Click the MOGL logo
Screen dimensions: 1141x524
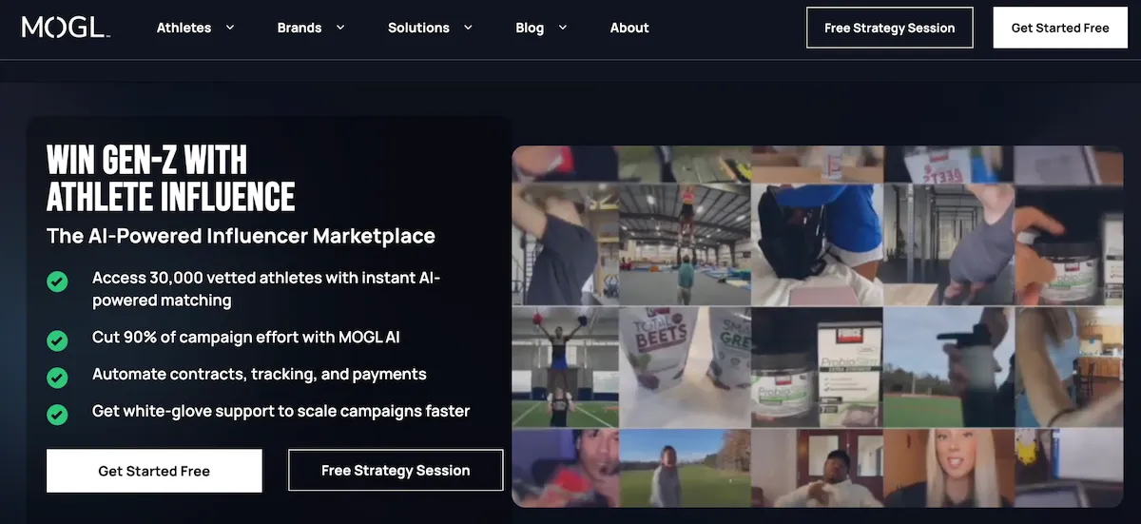pyautogui.click(x=66, y=28)
